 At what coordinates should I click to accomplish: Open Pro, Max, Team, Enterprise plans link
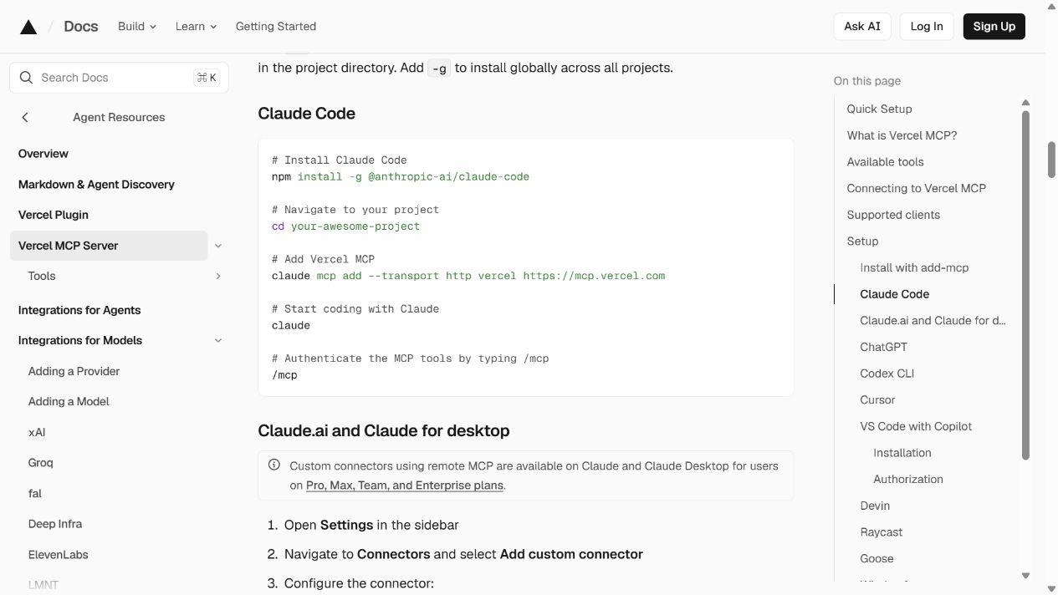coord(405,486)
